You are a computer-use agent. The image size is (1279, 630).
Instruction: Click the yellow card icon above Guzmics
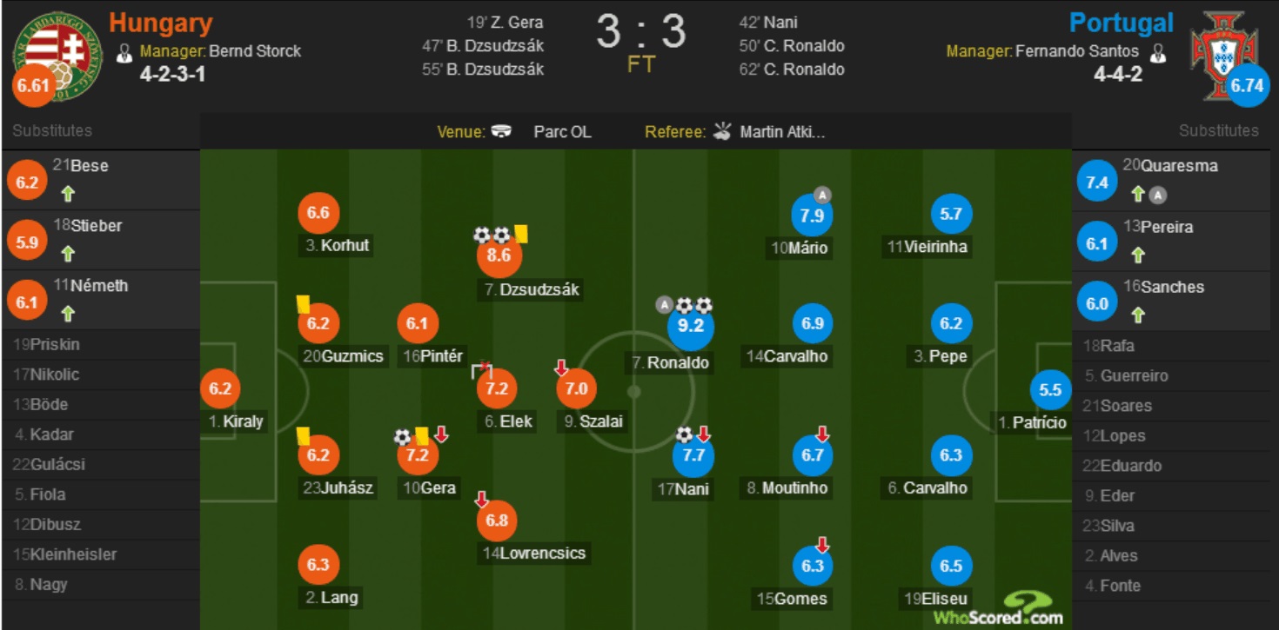point(304,303)
